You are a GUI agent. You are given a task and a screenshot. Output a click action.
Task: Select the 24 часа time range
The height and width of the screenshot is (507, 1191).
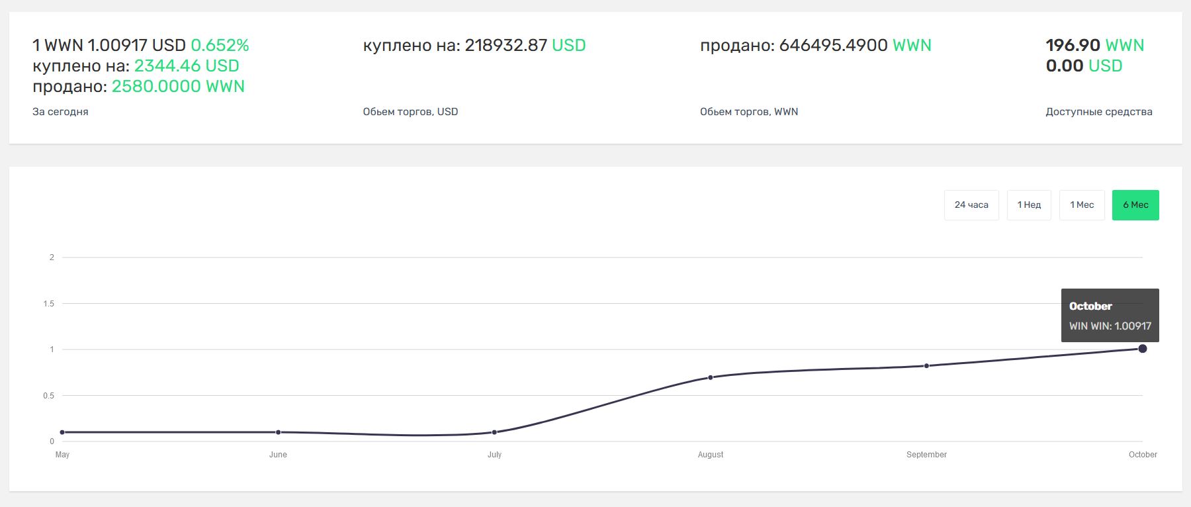click(x=971, y=205)
